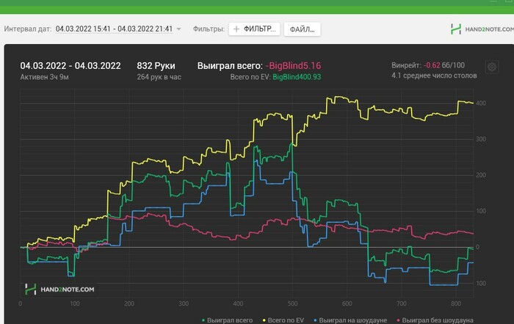Click the 264 рук в час text

click(x=159, y=77)
